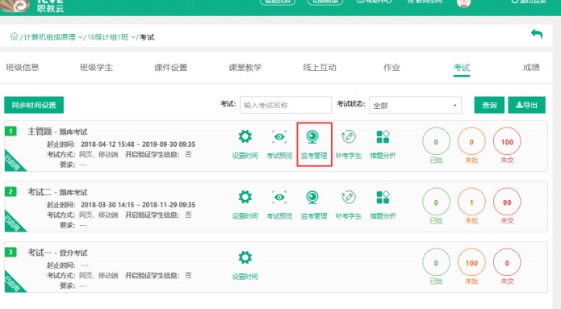The height and width of the screenshot is (309, 561).
Task: Switch to the 成绩 tab
Action: [531, 67]
